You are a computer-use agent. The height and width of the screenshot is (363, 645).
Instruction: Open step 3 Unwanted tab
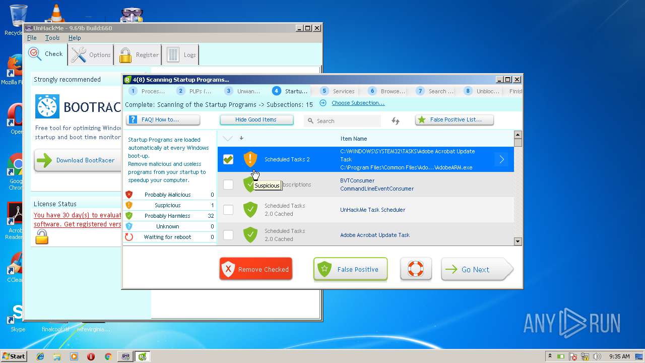242,91
